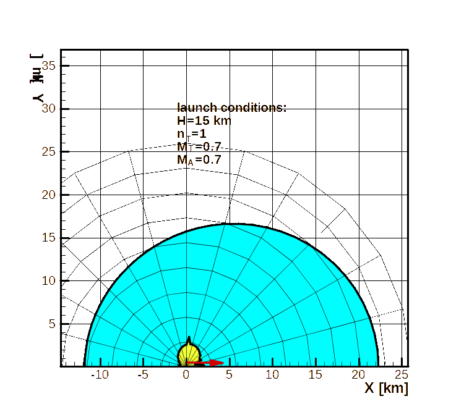The width and height of the screenshot is (464, 412).
Task: Select the 'H=15 km' annotation
Action: [204, 120]
